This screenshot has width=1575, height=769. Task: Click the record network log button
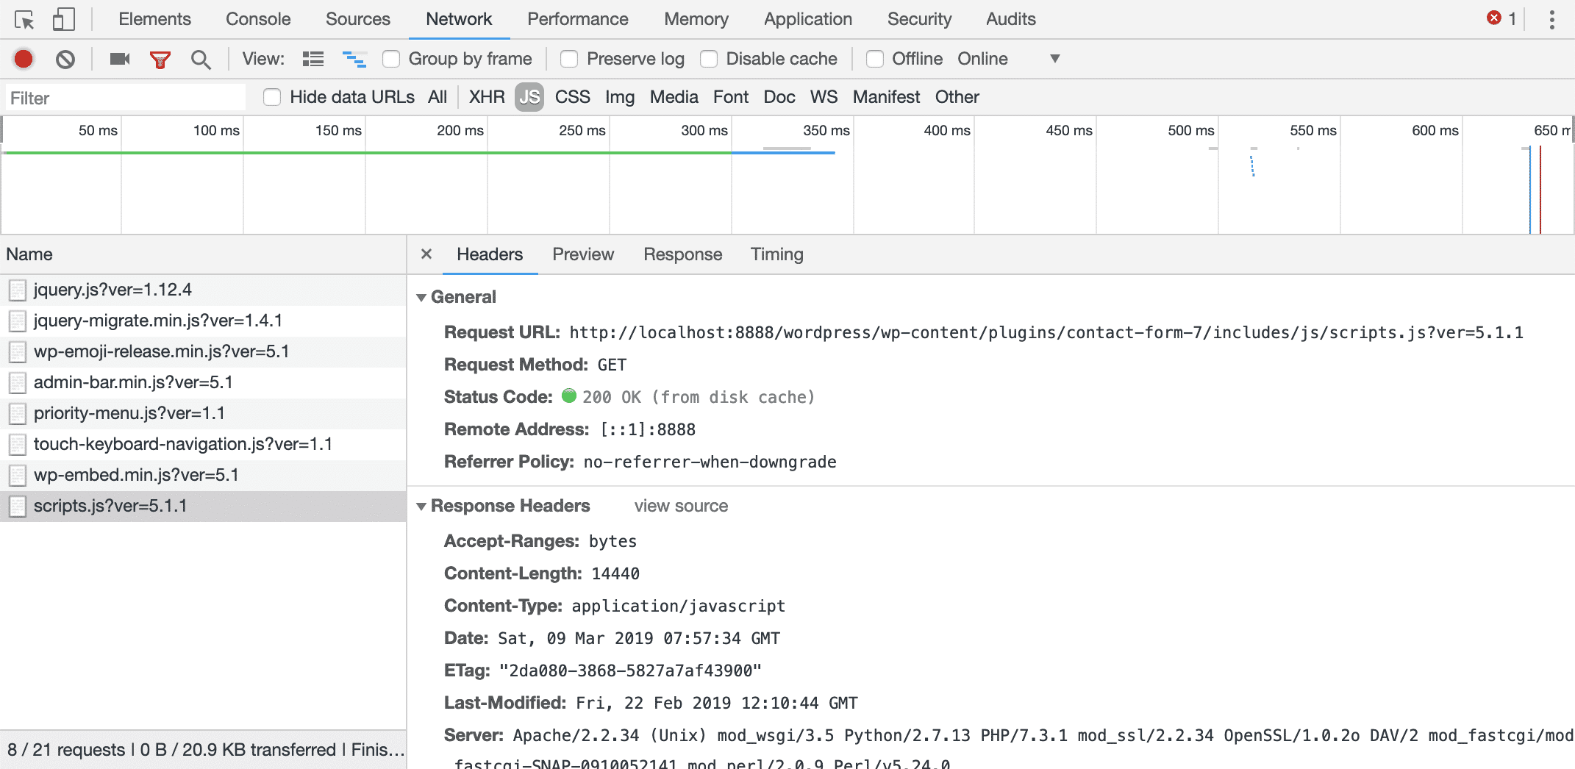23,59
